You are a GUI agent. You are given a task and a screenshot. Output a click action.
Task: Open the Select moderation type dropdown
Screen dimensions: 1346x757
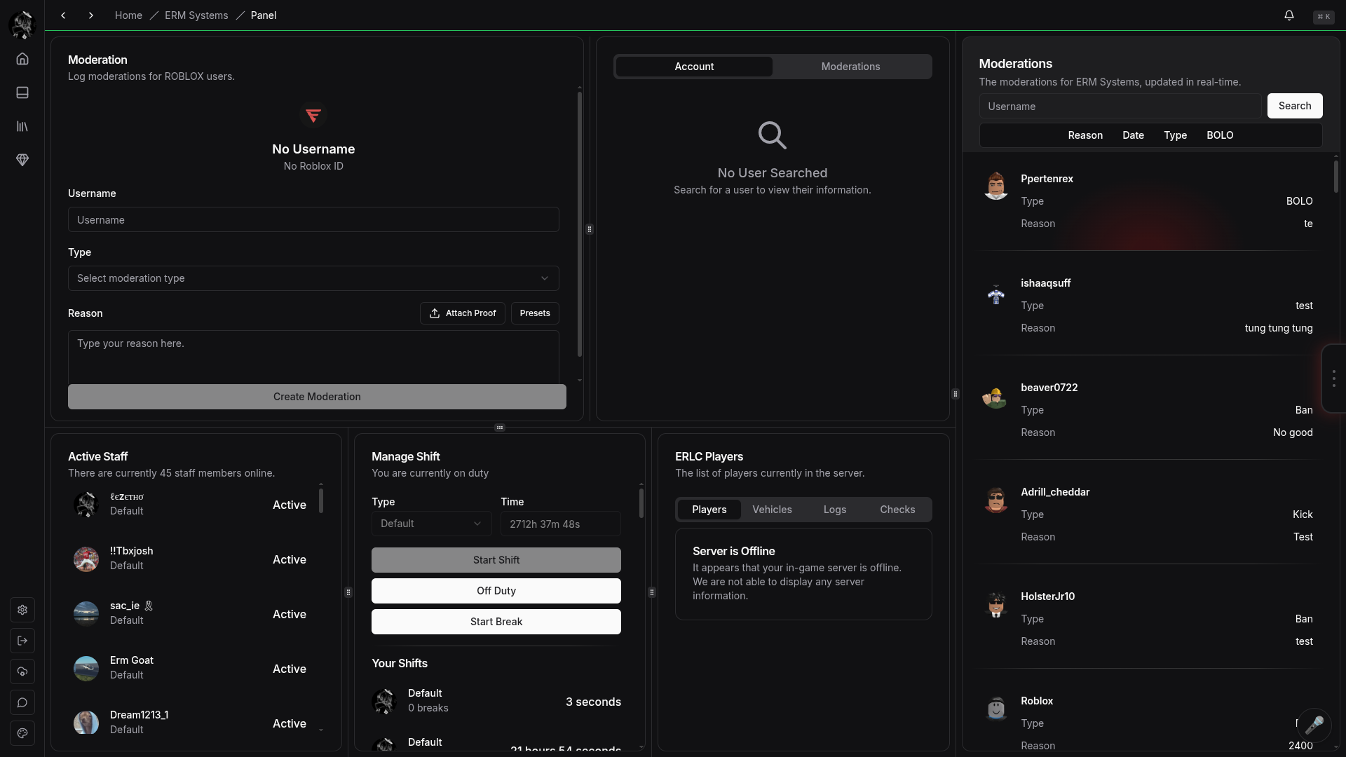(313, 278)
